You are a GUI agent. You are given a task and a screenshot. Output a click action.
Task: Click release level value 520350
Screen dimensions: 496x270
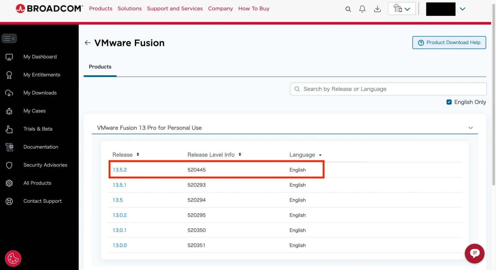[197, 230]
